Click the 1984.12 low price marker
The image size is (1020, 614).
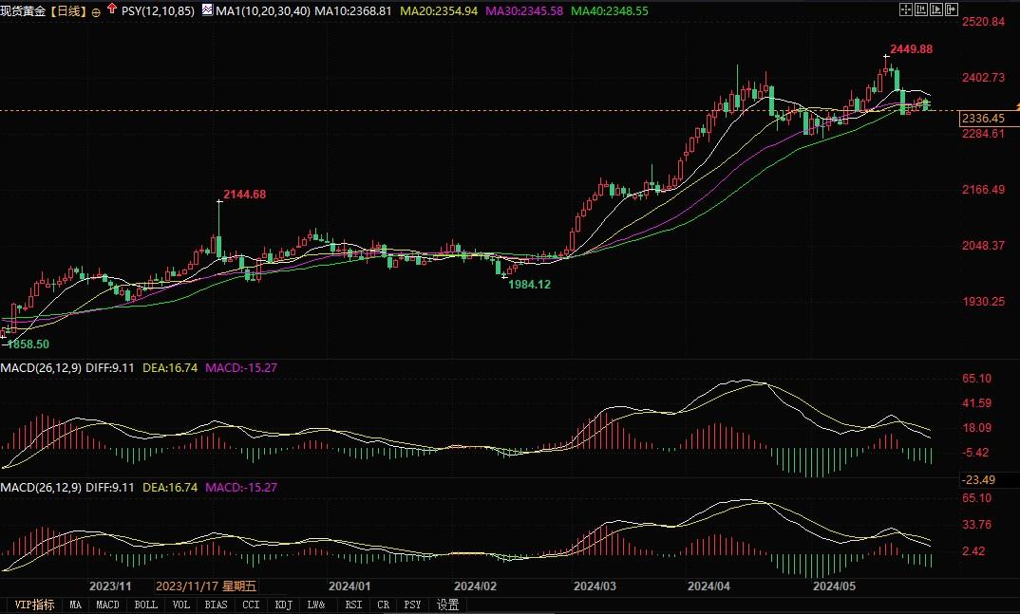tap(529, 285)
